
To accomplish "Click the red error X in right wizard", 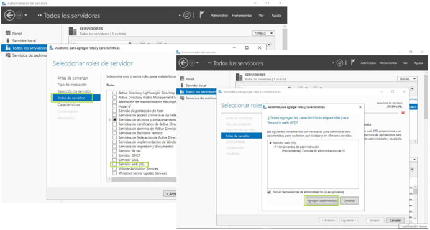I will coord(403,113).
